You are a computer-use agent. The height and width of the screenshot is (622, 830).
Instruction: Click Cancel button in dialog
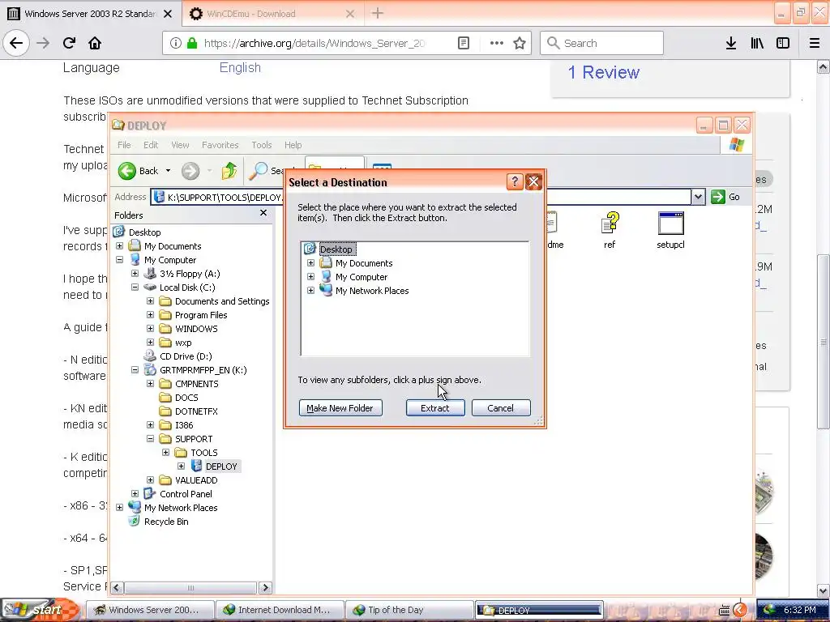click(x=501, y=408)
